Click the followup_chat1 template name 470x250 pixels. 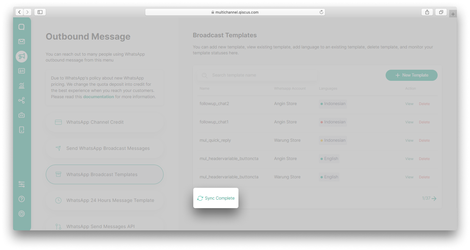point(214,122)
